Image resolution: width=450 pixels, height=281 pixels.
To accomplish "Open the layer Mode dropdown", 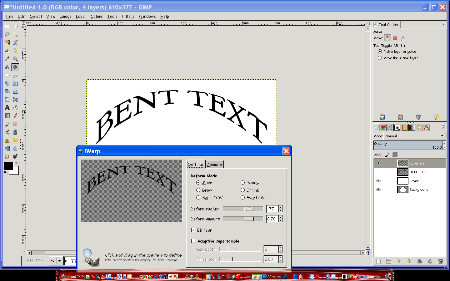I will click(x=442, y=136).
